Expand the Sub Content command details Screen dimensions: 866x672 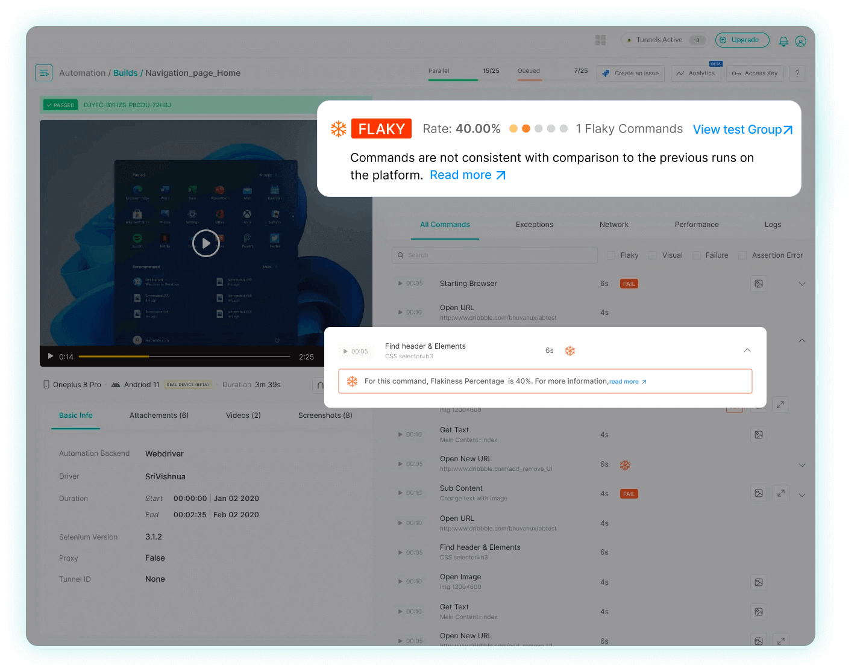(802, 493)
